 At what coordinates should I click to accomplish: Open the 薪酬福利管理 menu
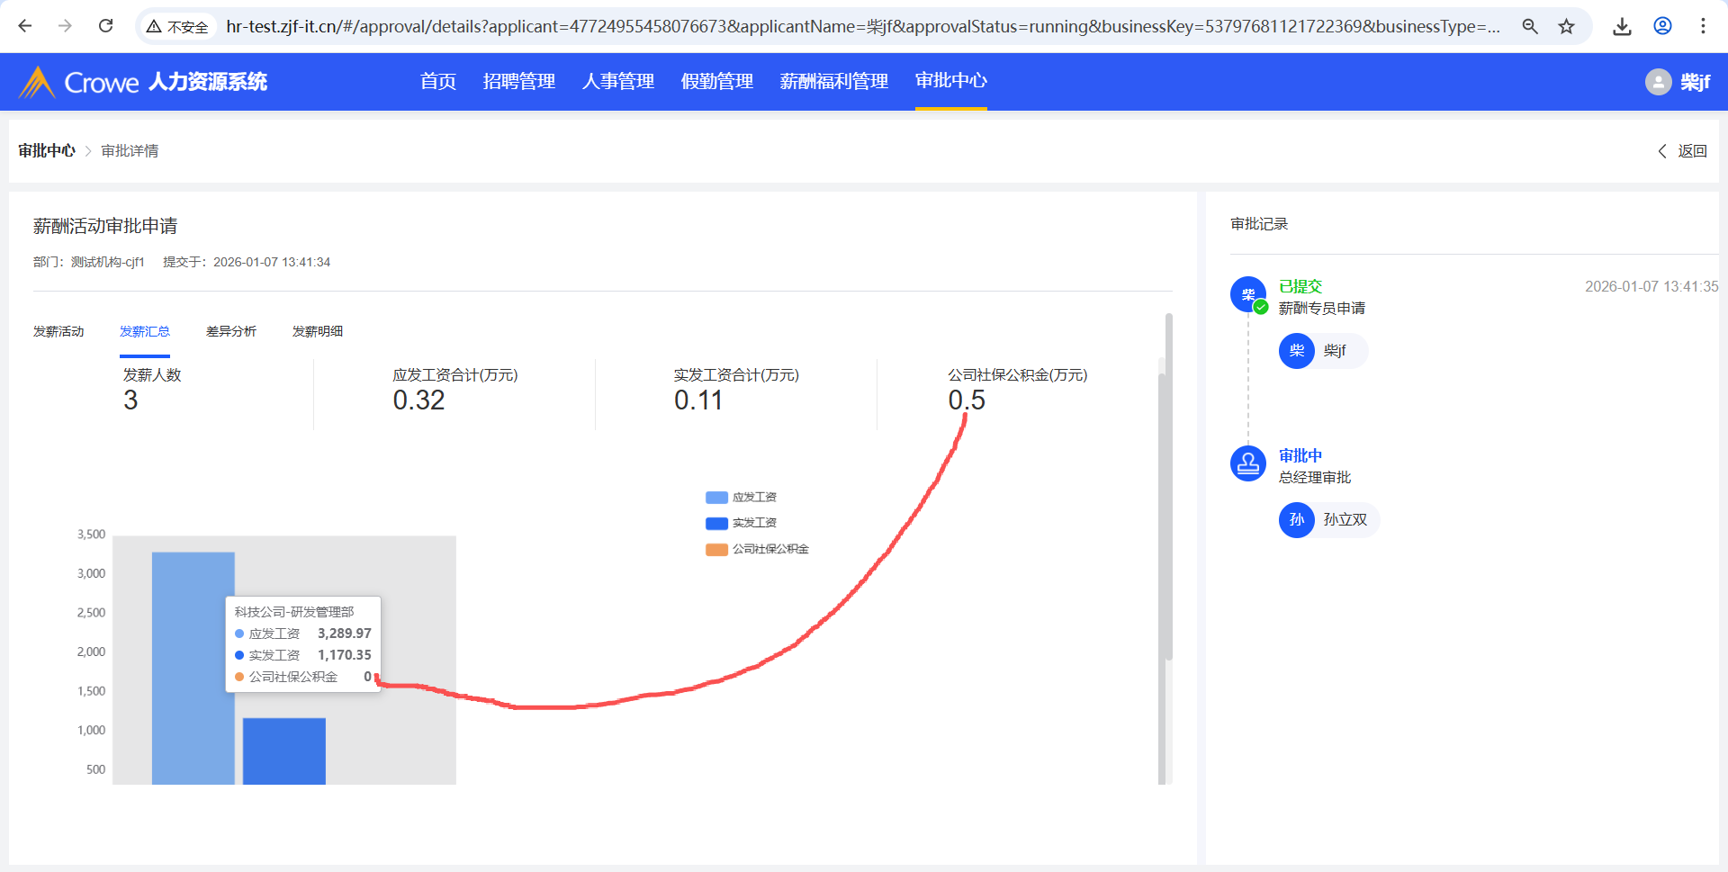pyautogui.click(x=833, y=81)
